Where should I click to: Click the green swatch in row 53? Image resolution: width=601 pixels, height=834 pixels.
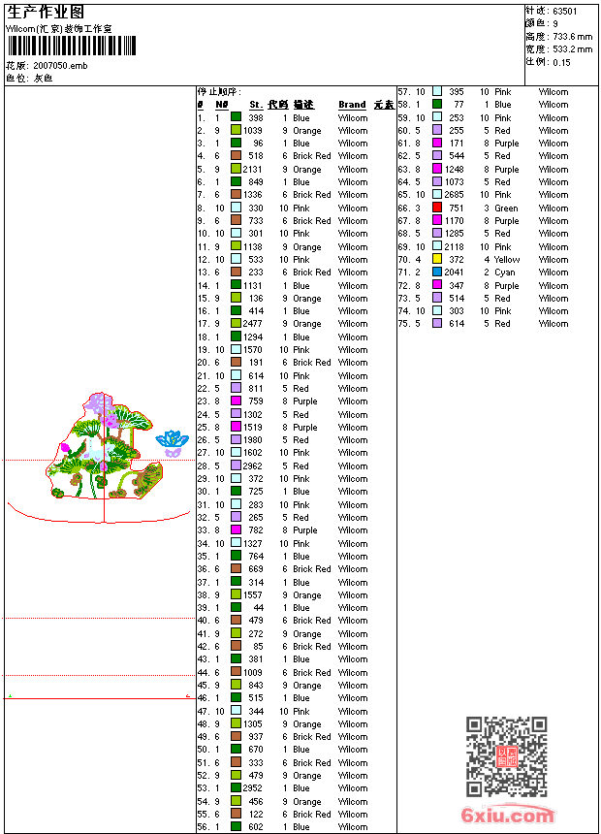point(236,787)
